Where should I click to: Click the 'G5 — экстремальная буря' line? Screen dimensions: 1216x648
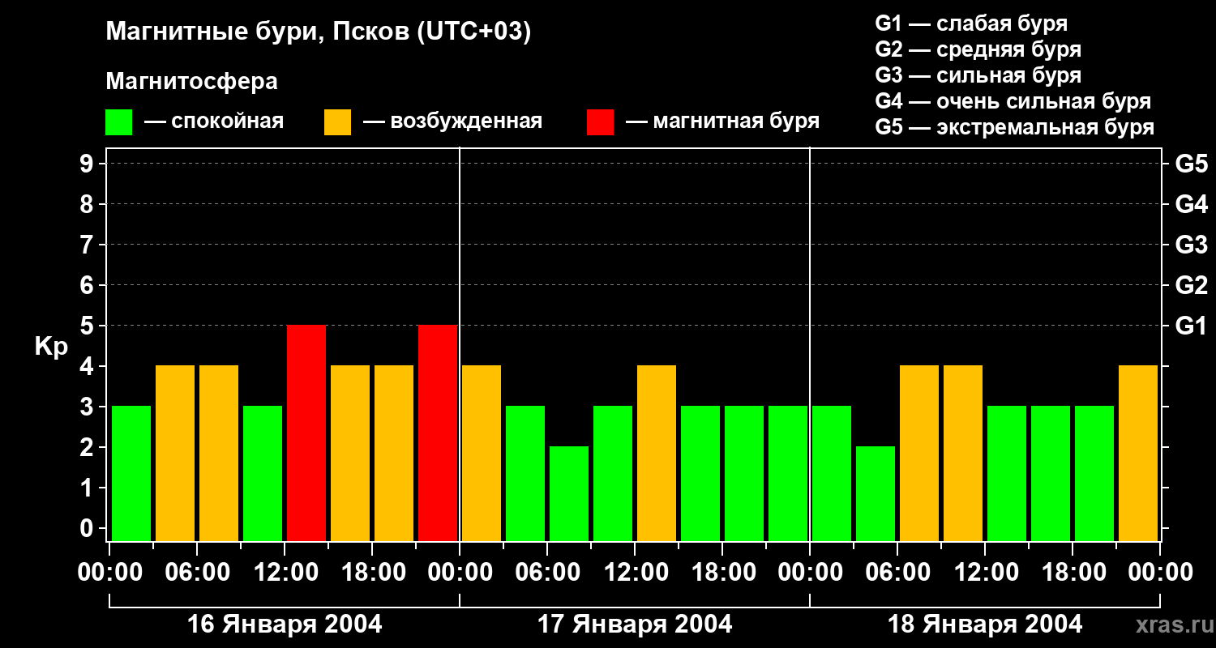[1014, 127]
